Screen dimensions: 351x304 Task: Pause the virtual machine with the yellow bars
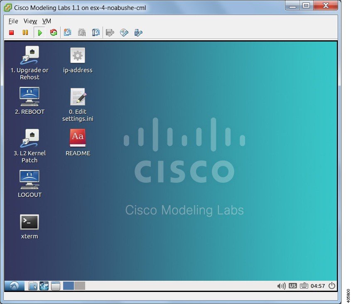[25, 33]
